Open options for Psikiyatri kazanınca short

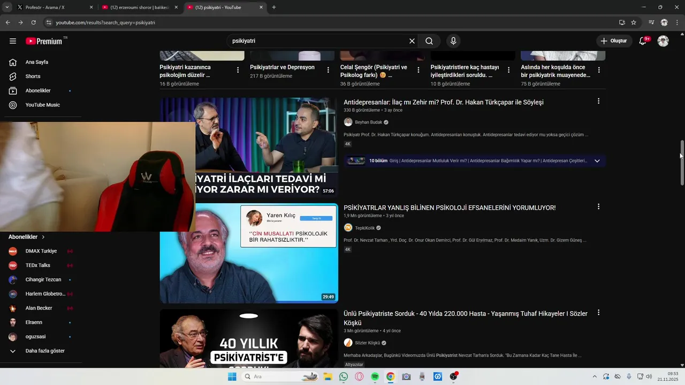click(238, 70)
